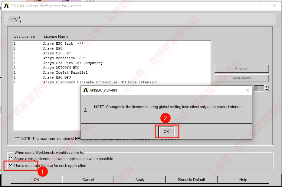Minimize the License Preferences window
This screenshot has width=282, height=187.
[247, 6]
